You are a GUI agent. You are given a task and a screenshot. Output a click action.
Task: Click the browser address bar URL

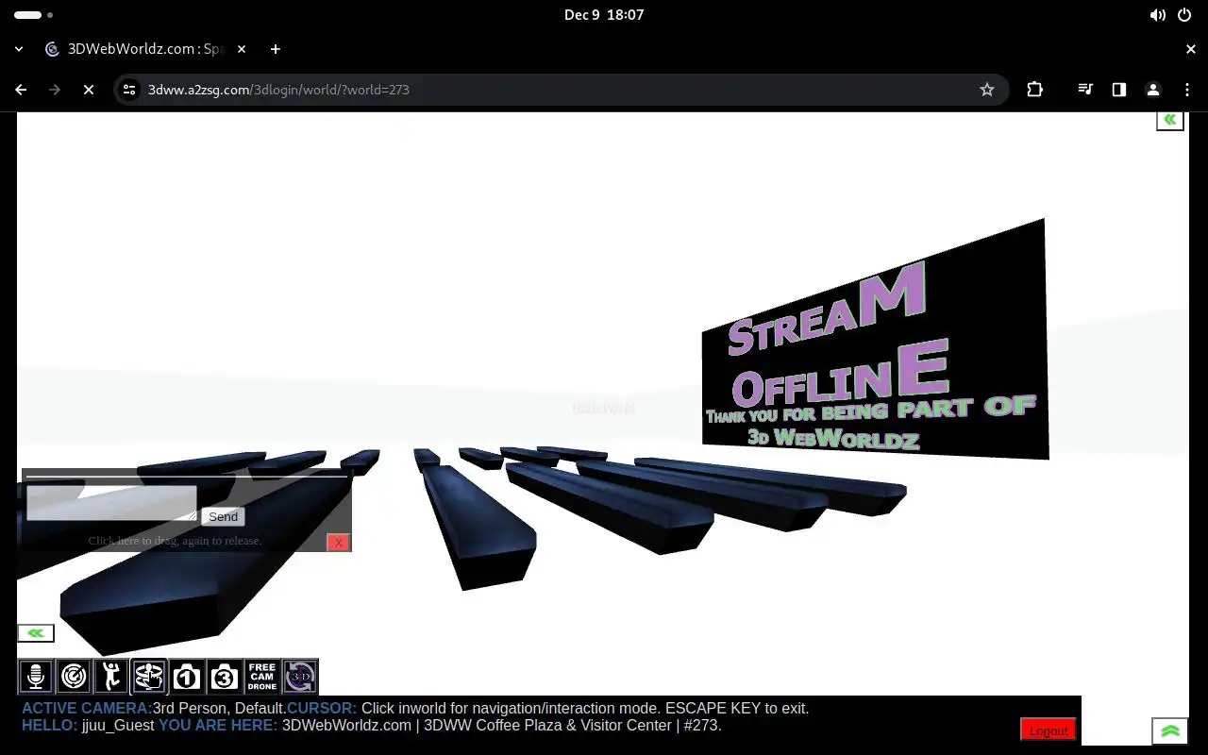coord(278,90)
